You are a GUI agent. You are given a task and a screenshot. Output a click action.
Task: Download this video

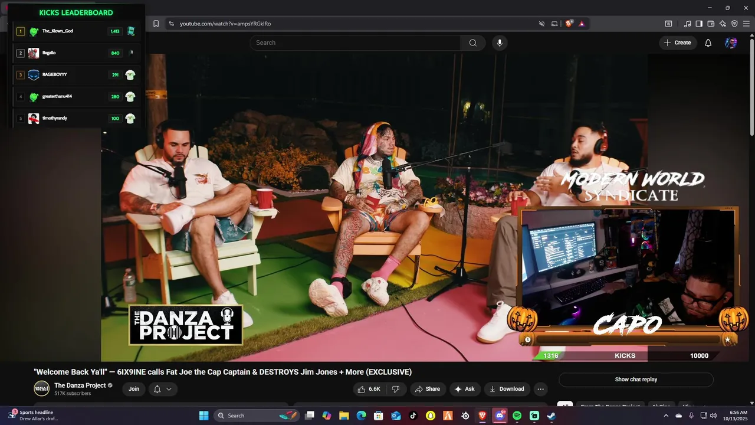tap(507, 389)
